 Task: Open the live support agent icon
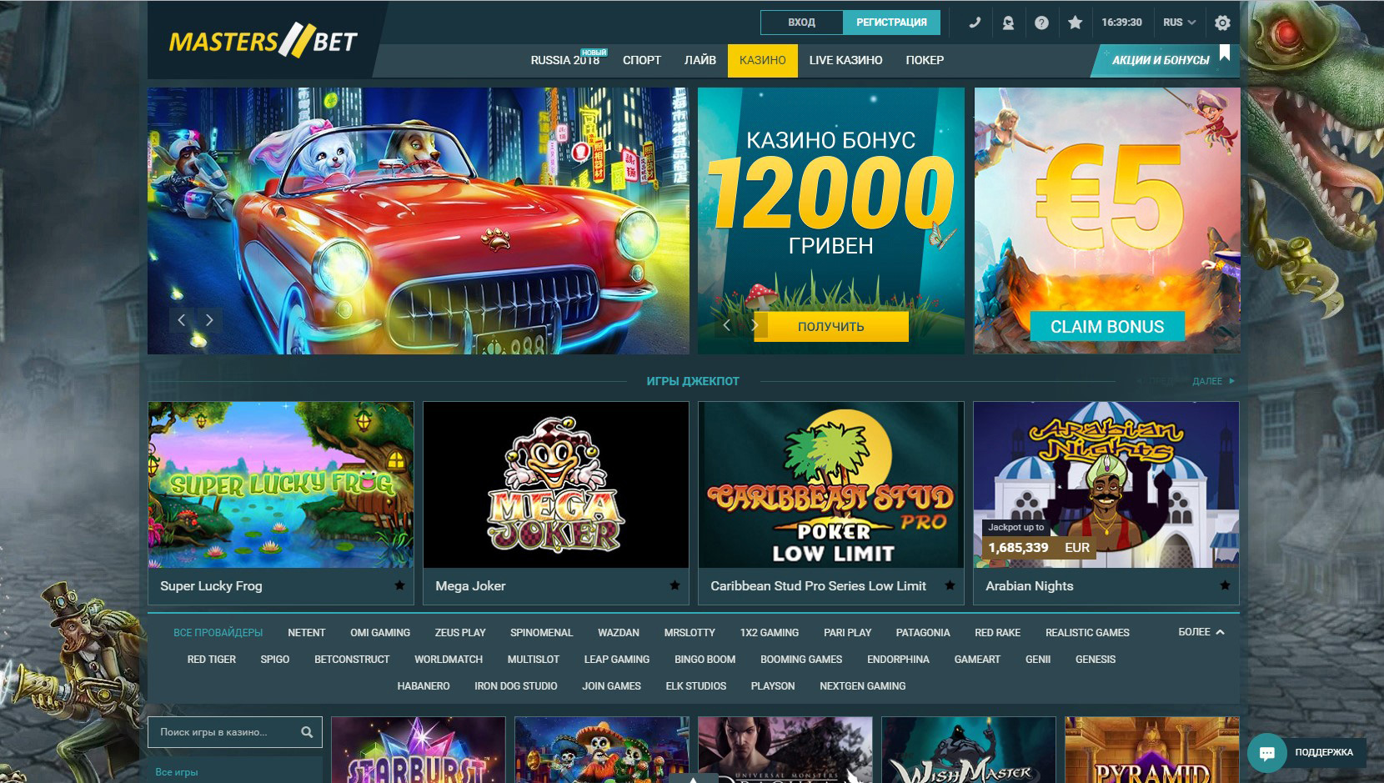1008,23
